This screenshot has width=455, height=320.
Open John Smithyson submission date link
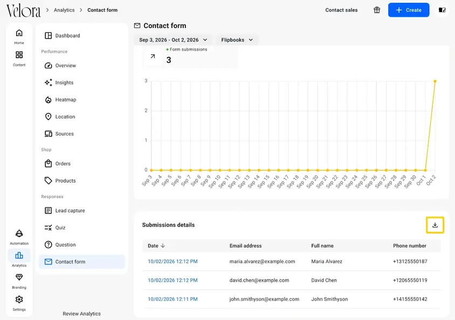click(173, 299)
